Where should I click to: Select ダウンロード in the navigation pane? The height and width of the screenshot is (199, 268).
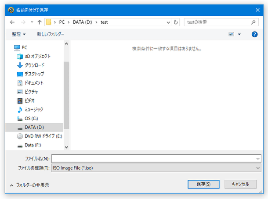[x=33, y=65]
